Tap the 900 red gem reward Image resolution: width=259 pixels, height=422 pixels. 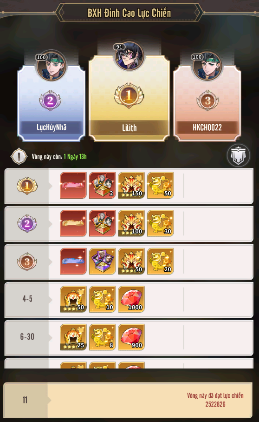pos(131,337)
